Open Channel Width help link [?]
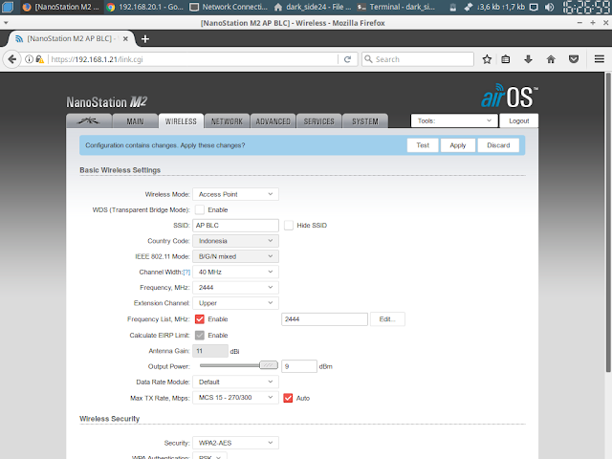 coord(186,272)
